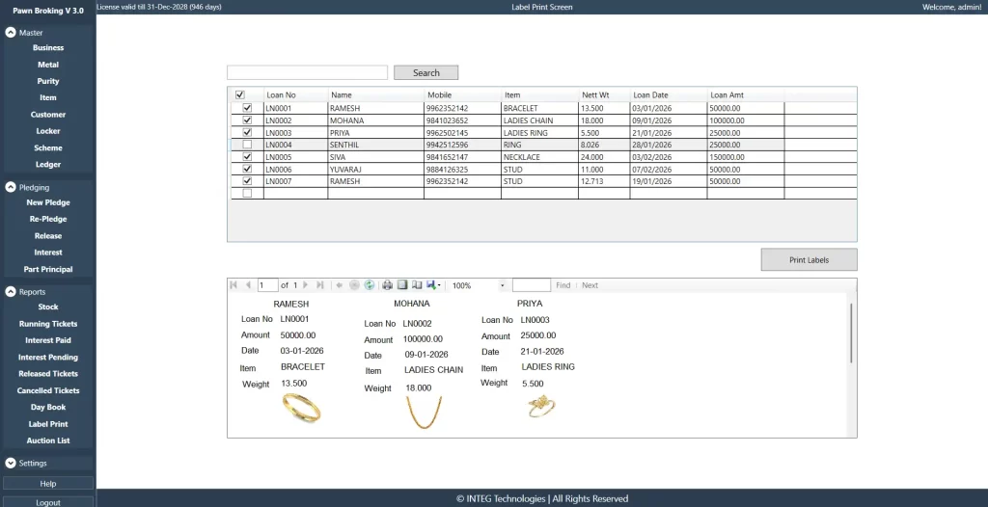Screen dimensions: 988x507
Task: Click the SENTHIL name cell
Action: point(375,145)
